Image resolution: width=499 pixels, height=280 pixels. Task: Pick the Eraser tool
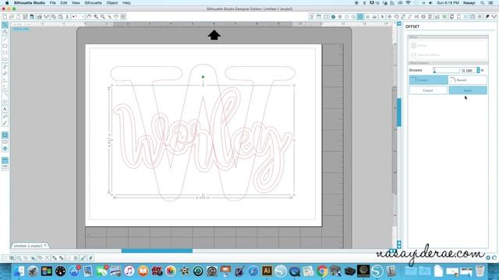pyautogui.click(x=5, y=116)
